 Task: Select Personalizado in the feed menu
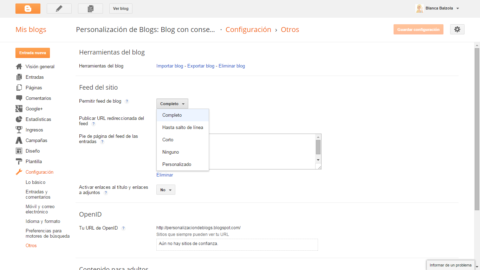(x=177, y=164)
